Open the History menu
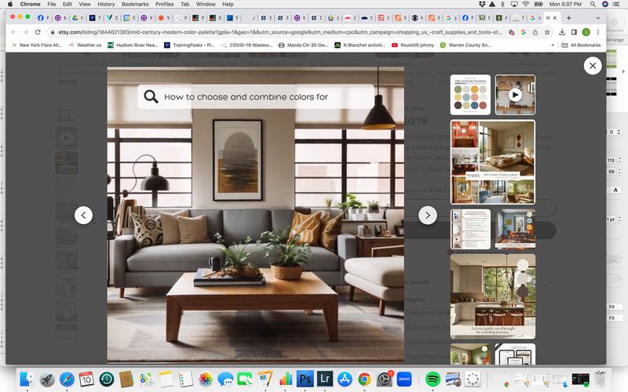The width and height of the screenshot is (628, 392). pyautogui.click(x=106, y=4)
